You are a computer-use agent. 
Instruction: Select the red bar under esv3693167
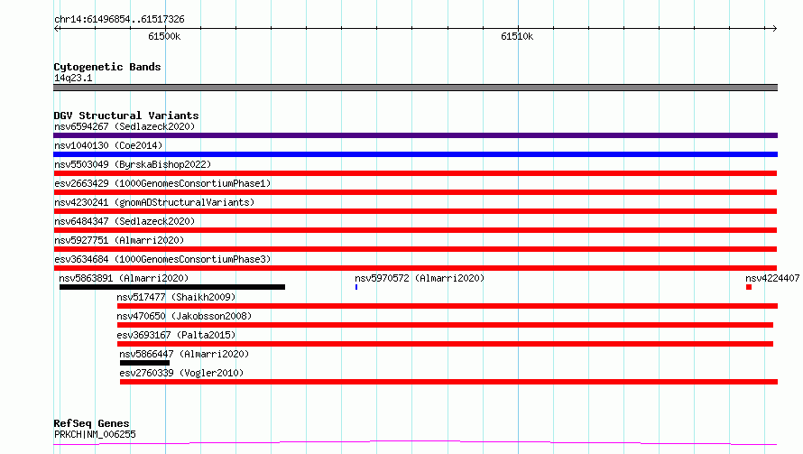[445, 344]
